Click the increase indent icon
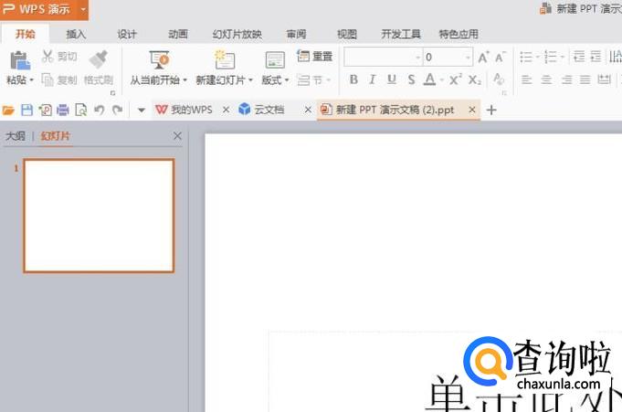Screen dimensions: 622x412 click(x=596, y=57)
